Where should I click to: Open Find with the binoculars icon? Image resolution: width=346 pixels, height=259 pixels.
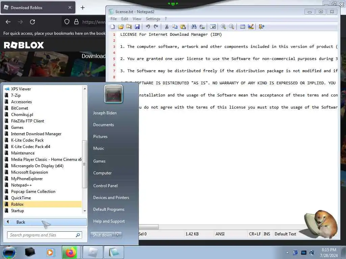click(194, 27)
